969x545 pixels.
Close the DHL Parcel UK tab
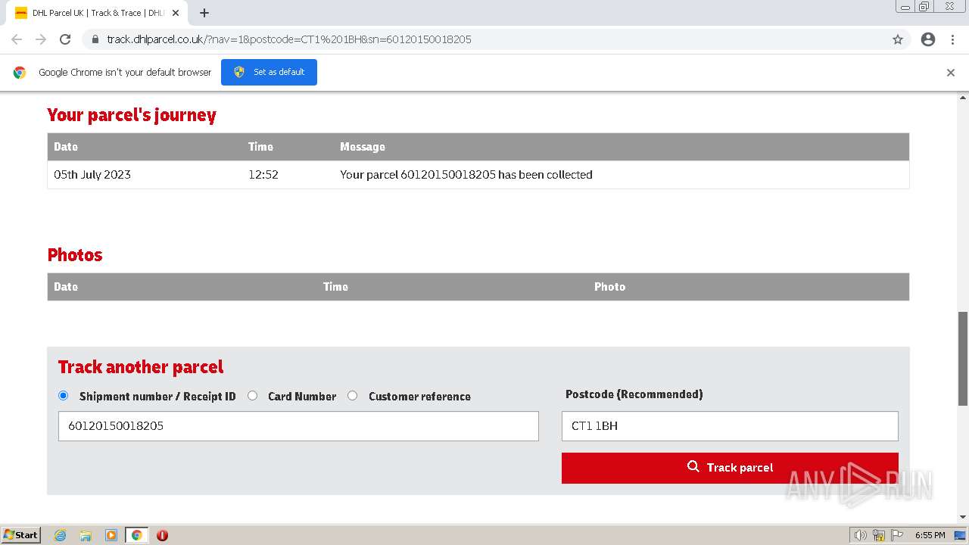(176, 13)
